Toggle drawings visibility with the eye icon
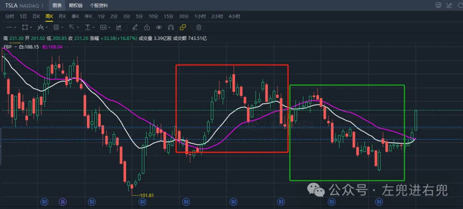Screen dimensions: 463x209 tap(159, 27)
